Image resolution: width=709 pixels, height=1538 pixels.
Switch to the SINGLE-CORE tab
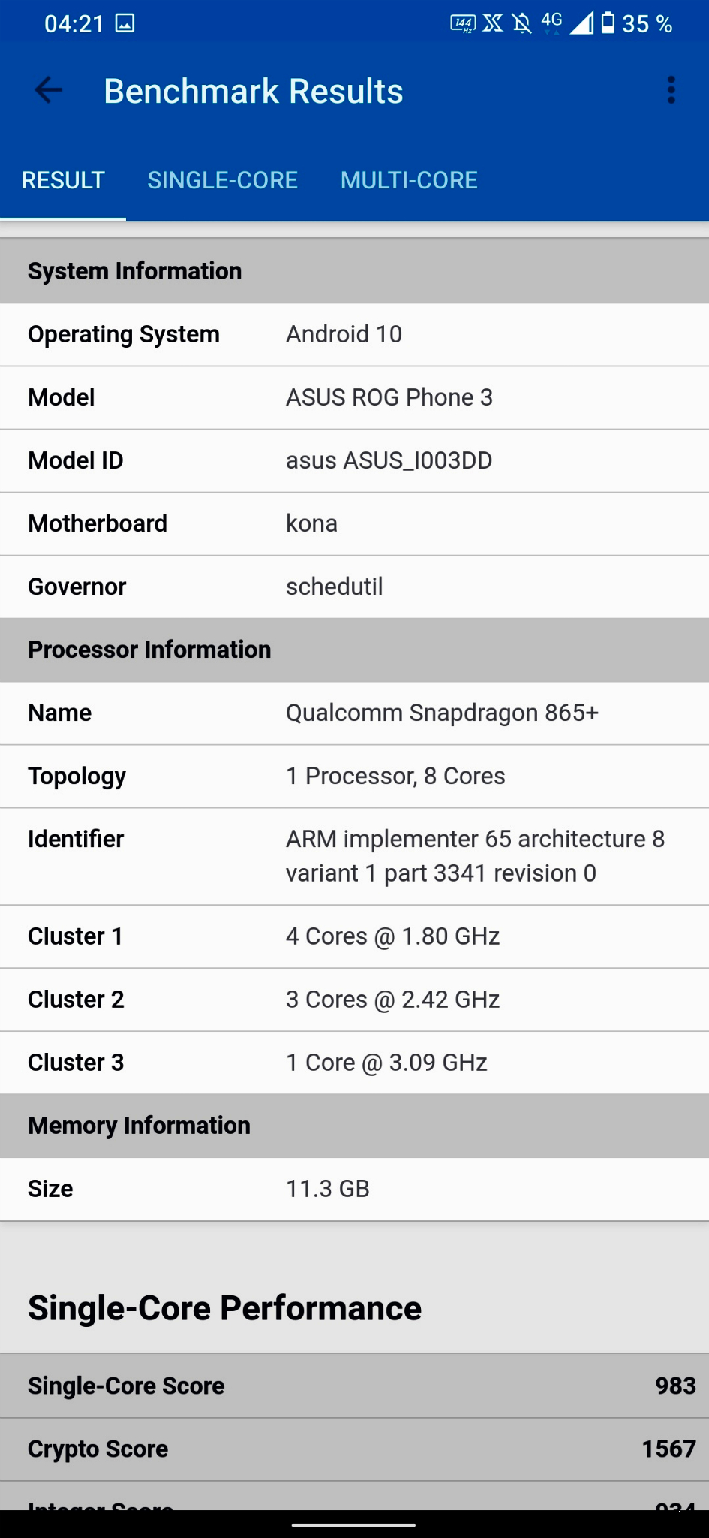(222, 180)
